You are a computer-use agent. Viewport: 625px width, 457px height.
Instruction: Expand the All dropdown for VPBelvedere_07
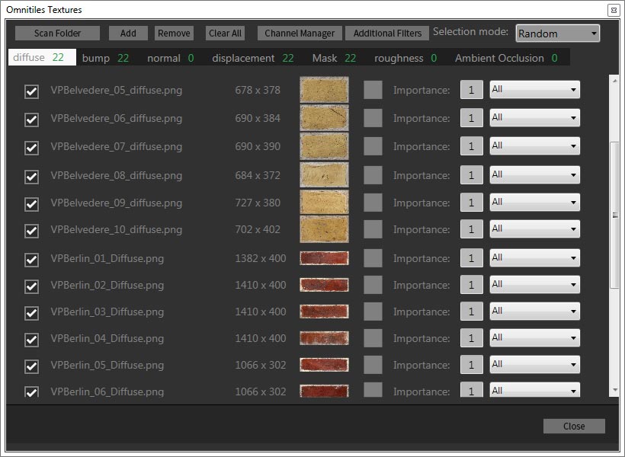[x=534, y=145]
